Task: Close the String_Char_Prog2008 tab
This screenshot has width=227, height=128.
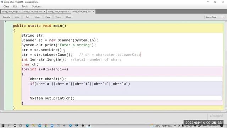Action: [69, 11]
